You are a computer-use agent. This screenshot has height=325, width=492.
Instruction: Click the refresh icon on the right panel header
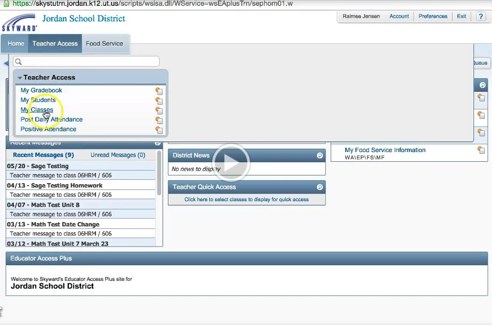click(481, 84)
